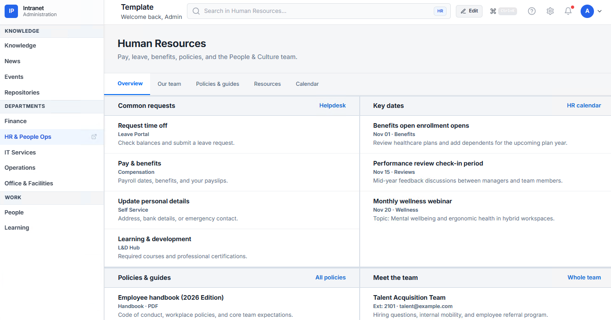Open Update personal details entry

(232, 210)
